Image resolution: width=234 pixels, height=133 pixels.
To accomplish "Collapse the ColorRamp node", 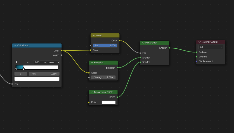I will tap(15, 46).
